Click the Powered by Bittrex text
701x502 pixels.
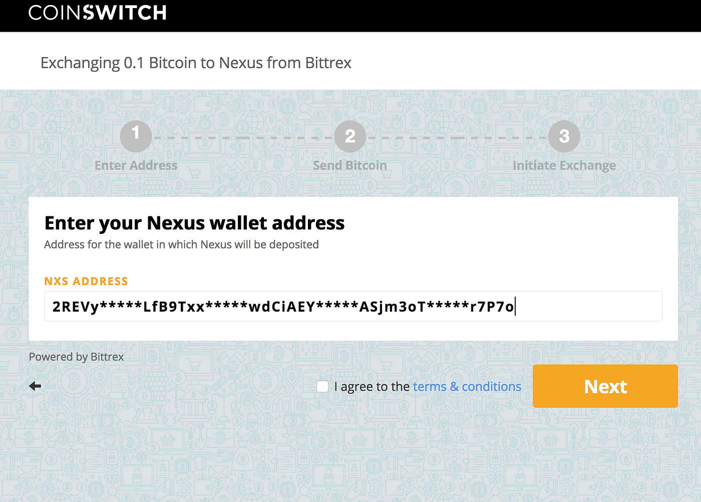coord(76,356)
